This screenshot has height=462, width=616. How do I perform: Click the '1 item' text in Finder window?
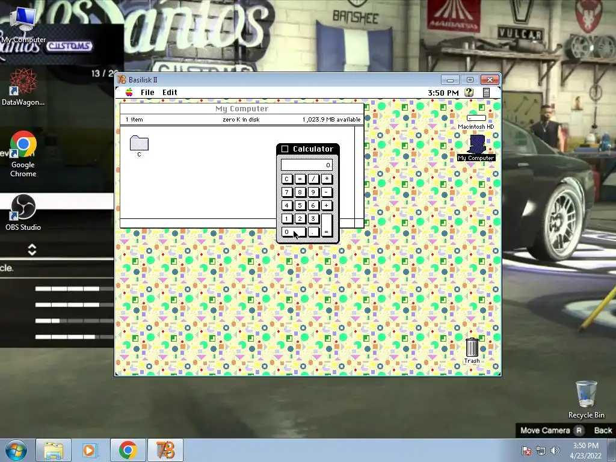pos(134,120)
